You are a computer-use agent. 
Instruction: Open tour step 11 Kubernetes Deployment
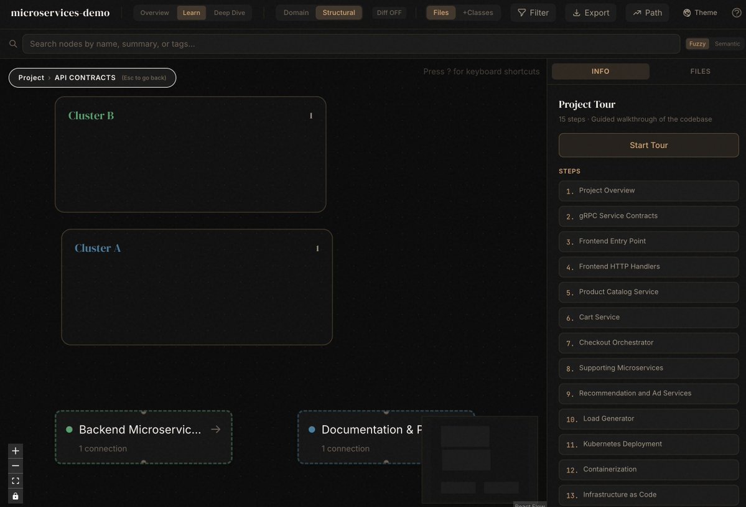(x=648, y=444)
